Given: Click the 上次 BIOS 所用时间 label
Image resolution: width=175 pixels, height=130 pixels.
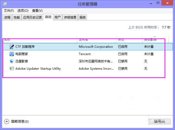Looking at the screenshot, I should [x=143, y=27].
